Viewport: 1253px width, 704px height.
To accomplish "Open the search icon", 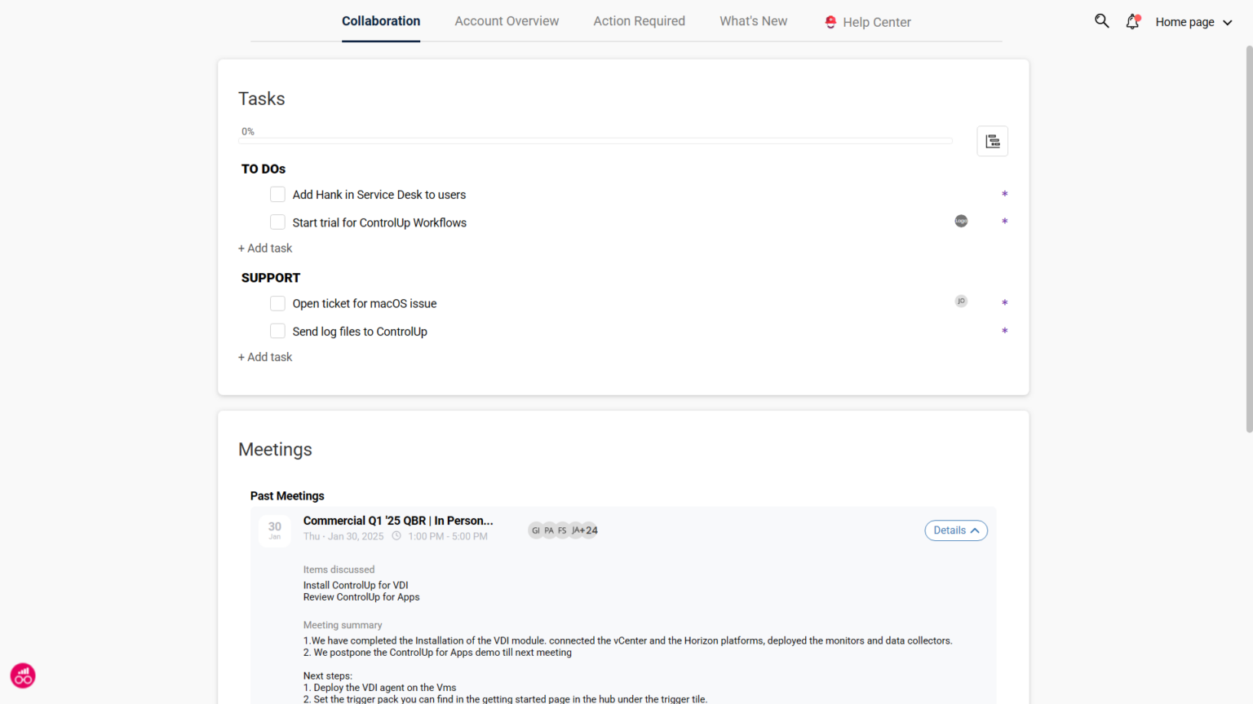I will [x=1101, y=20].
